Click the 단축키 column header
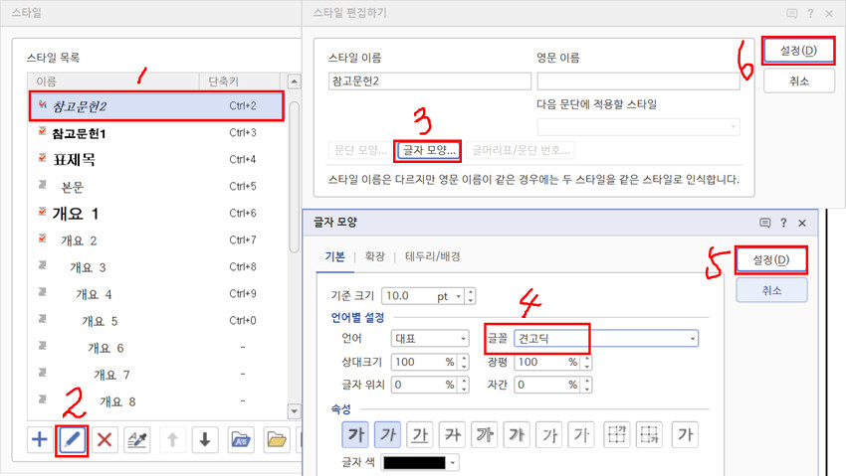Screen dimensions: 846x476 coord(240,81)
